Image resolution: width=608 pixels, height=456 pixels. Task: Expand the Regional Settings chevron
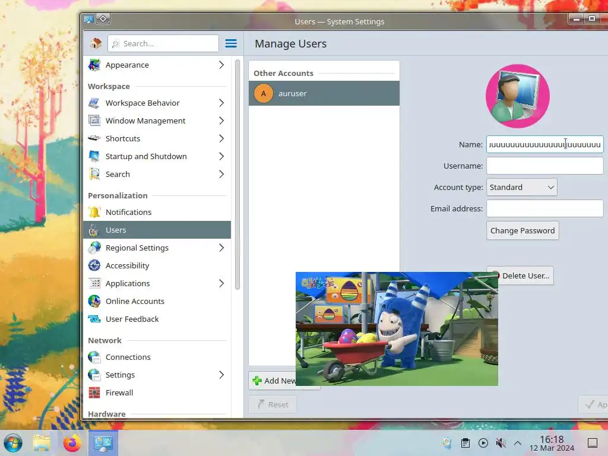(x=221, y=248)
